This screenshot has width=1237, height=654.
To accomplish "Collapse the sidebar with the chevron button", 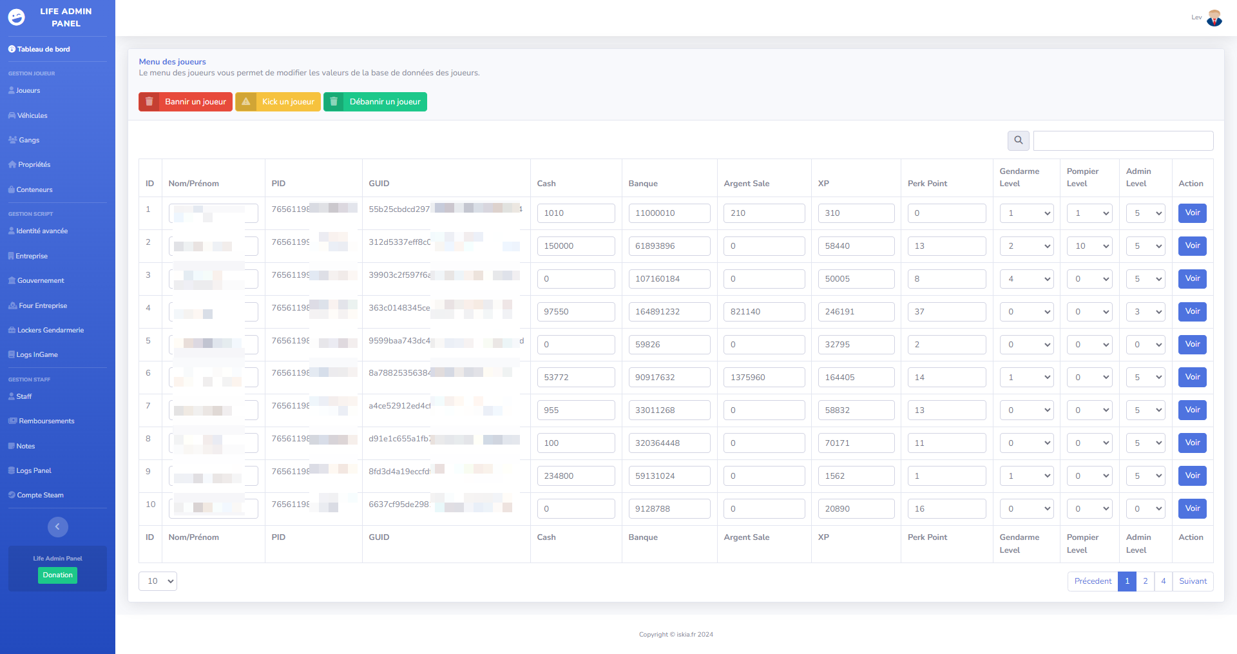I will [x=57, y=527].
